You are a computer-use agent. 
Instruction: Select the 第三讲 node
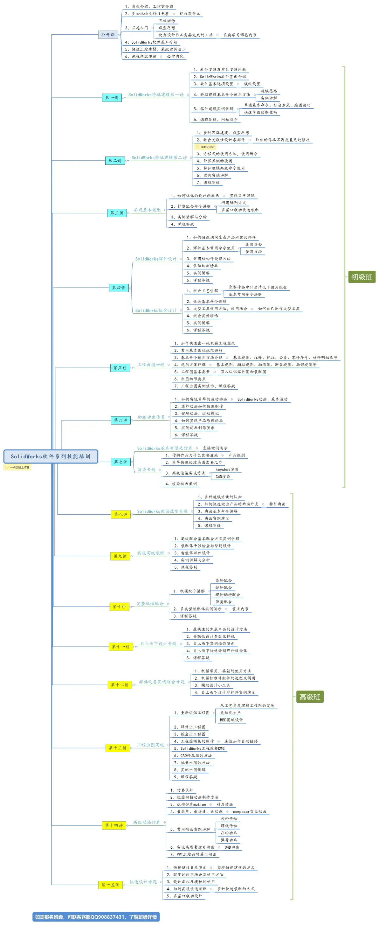coord(117,213)
